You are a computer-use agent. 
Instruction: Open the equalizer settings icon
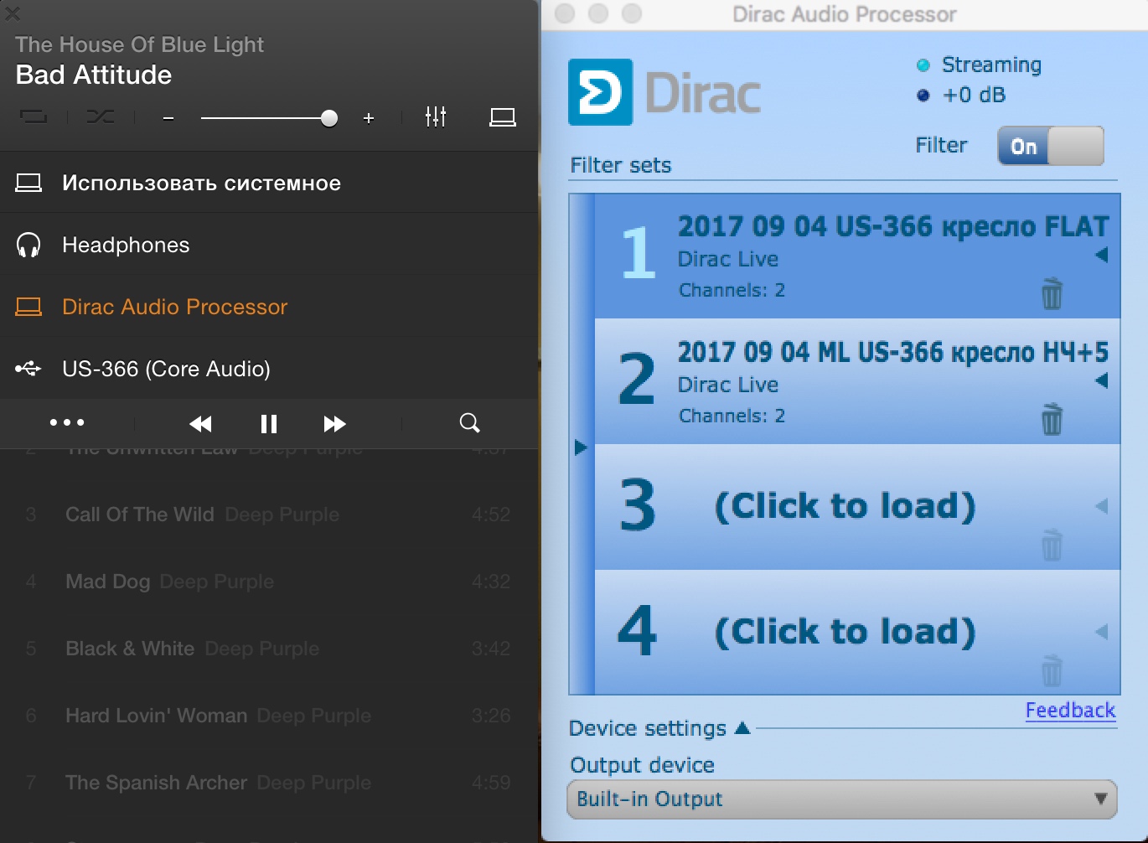coord(435,117)
